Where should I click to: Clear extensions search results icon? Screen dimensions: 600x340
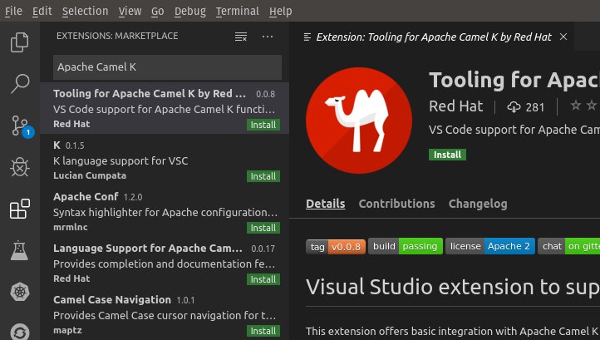tap(241, 37)
